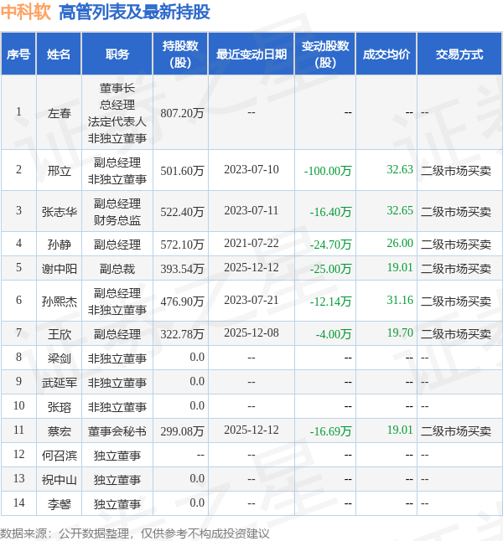Click the date 2023-07-11
The height and width of the screenshot is (541, 503).
[x=251, y=210]
